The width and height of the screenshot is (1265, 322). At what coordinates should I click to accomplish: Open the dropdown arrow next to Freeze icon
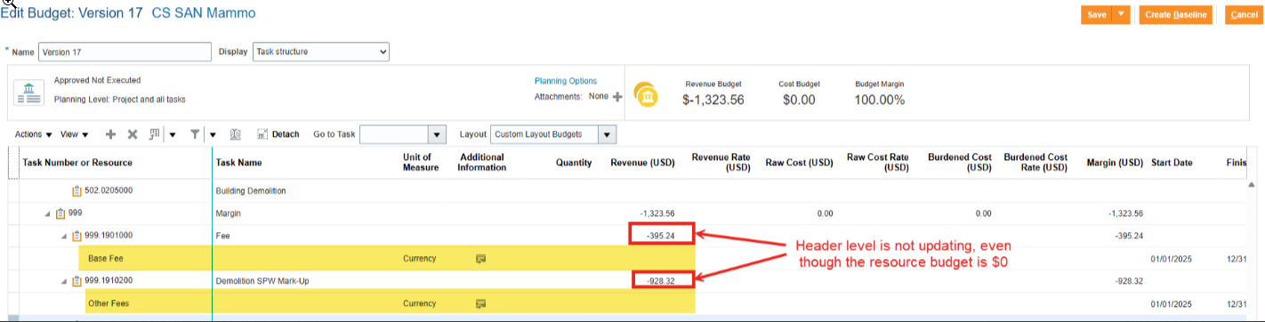point(173,135)
